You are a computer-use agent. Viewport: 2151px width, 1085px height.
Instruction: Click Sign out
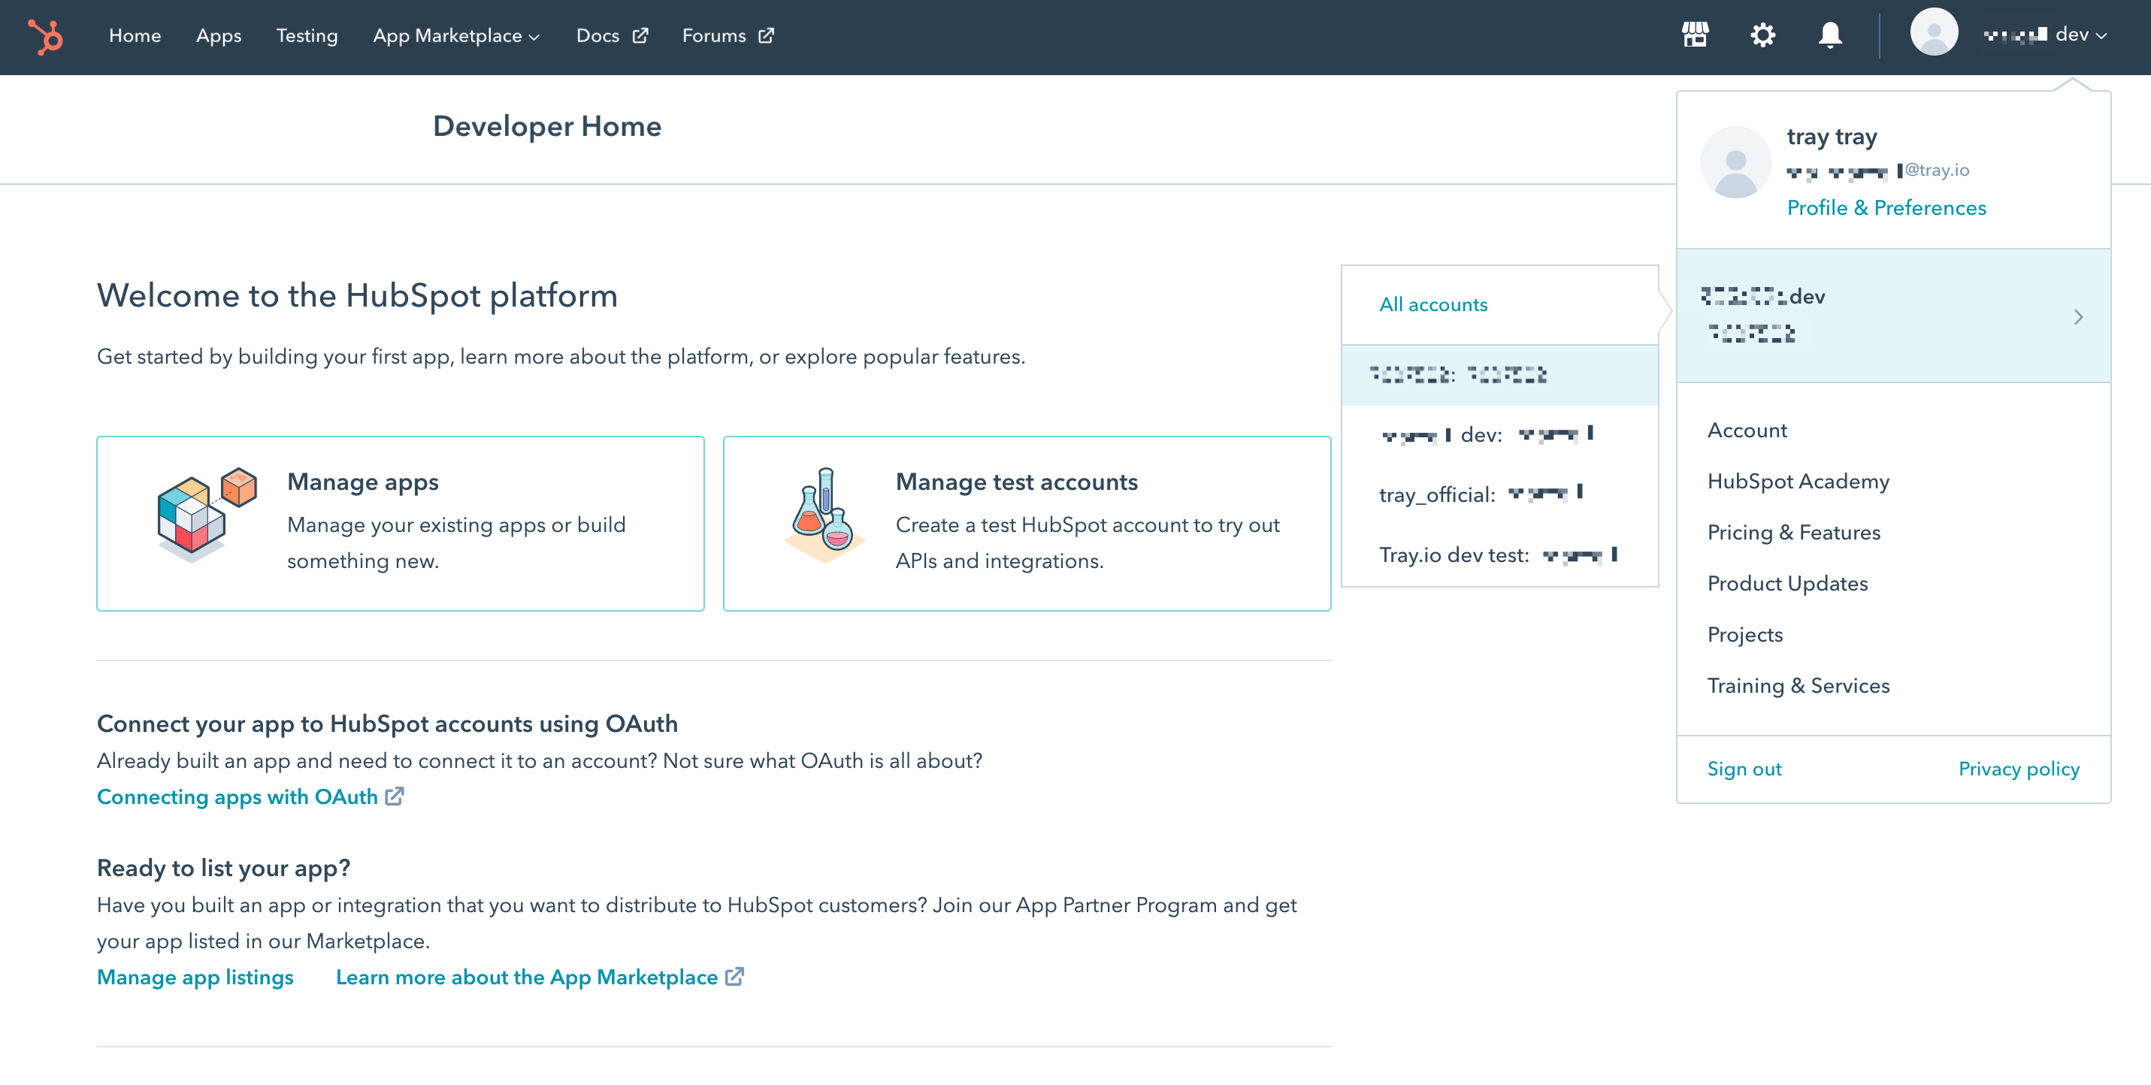point(1744,768)
